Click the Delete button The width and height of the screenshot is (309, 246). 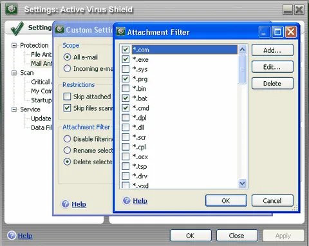[272, 83]
